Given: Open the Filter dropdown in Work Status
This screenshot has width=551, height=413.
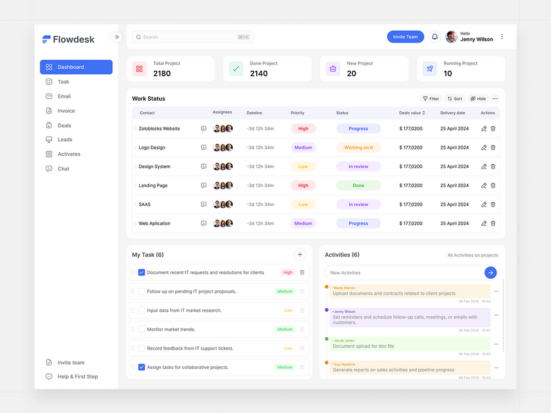Looking at the screenshot, I should click(430, 98).
